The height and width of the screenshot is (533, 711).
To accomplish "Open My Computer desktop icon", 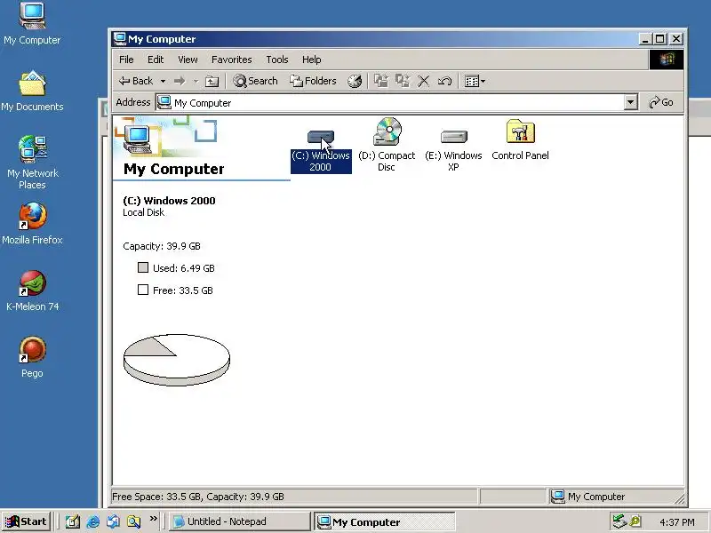I will 32,24.
